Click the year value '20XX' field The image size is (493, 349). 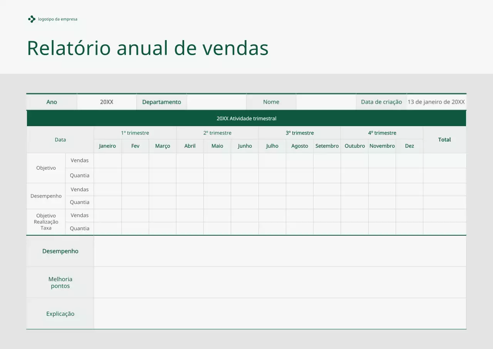click(x=107, y=102)
